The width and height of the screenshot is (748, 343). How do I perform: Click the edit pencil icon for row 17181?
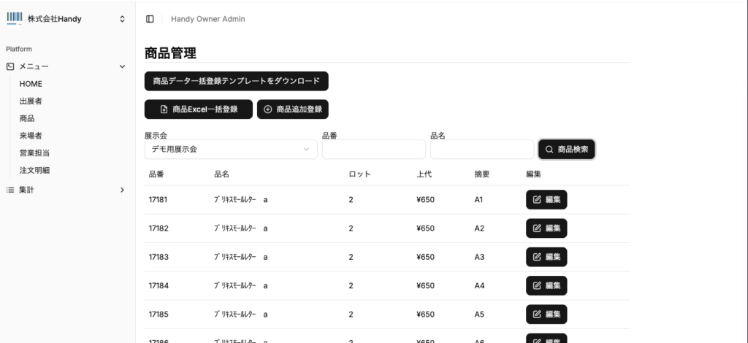(537, 199)
